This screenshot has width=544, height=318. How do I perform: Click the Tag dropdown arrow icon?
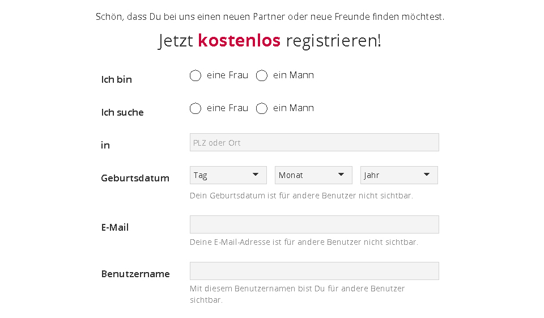point(256,175)
